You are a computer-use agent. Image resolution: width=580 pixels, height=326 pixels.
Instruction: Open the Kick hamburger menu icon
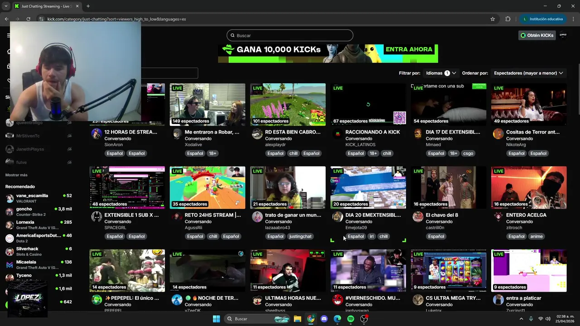click(x=8, y=35)
